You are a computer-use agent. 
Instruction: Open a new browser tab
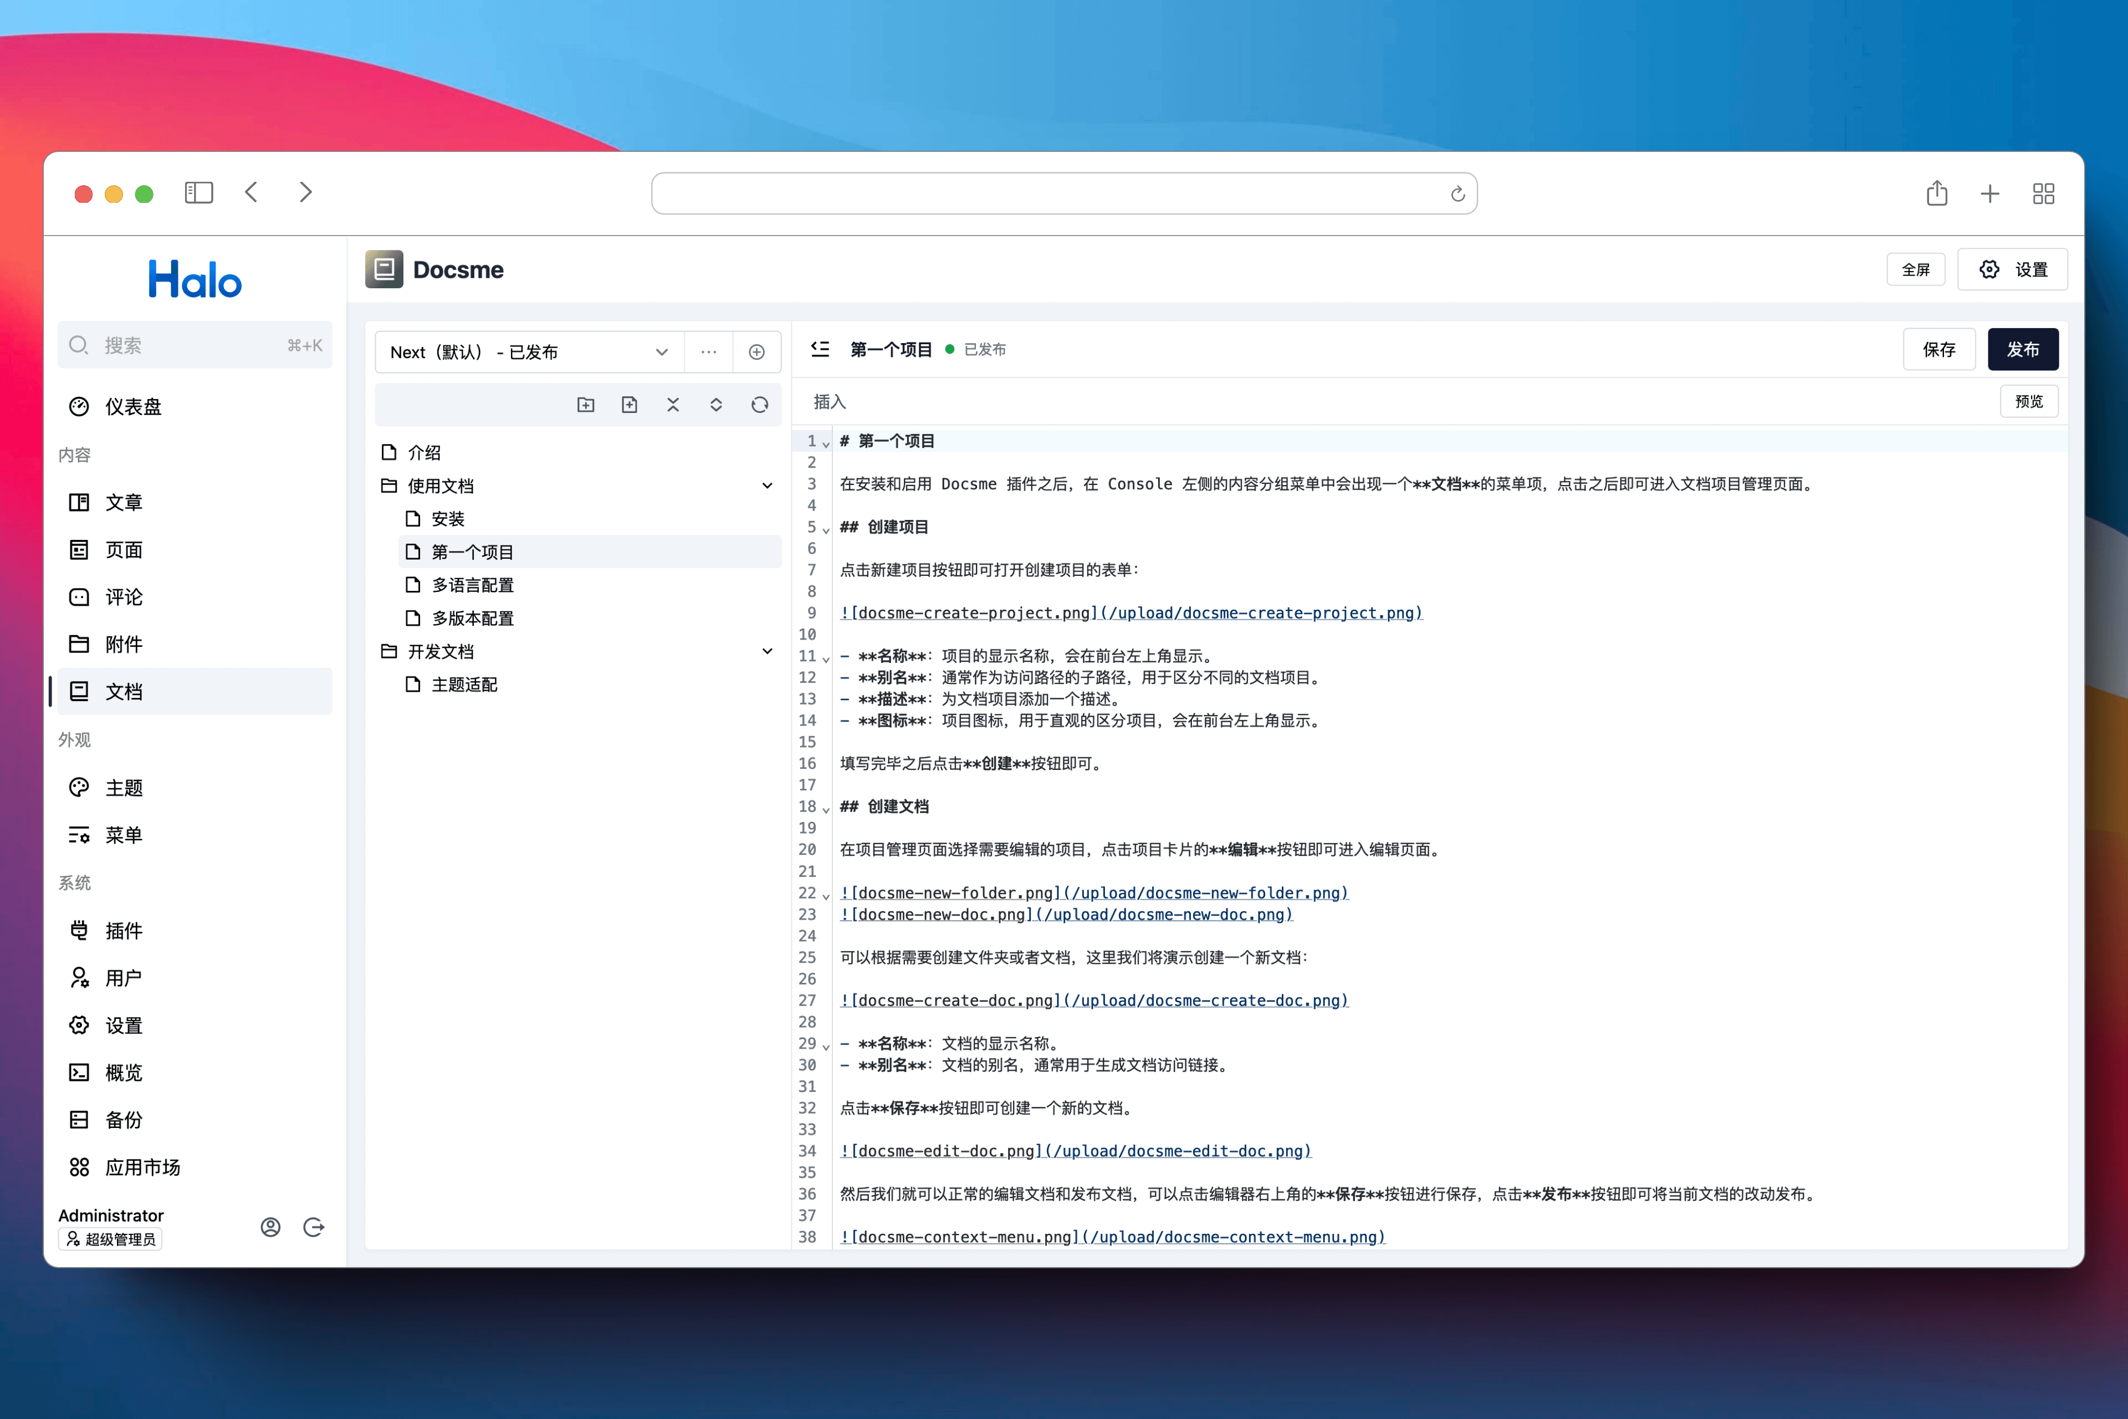tap(1989, 193)
